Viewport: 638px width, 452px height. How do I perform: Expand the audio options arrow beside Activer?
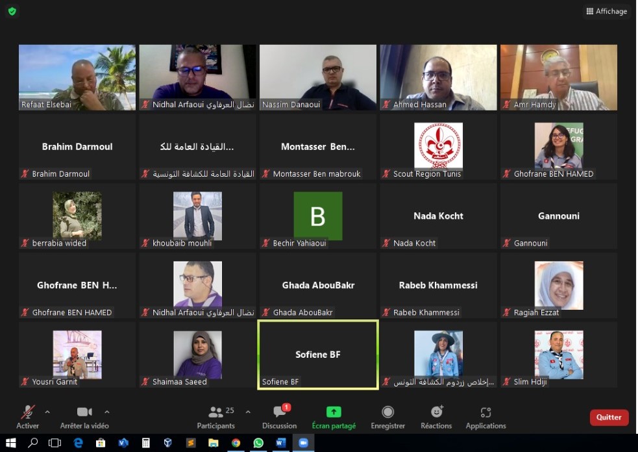tap(47, 412)
